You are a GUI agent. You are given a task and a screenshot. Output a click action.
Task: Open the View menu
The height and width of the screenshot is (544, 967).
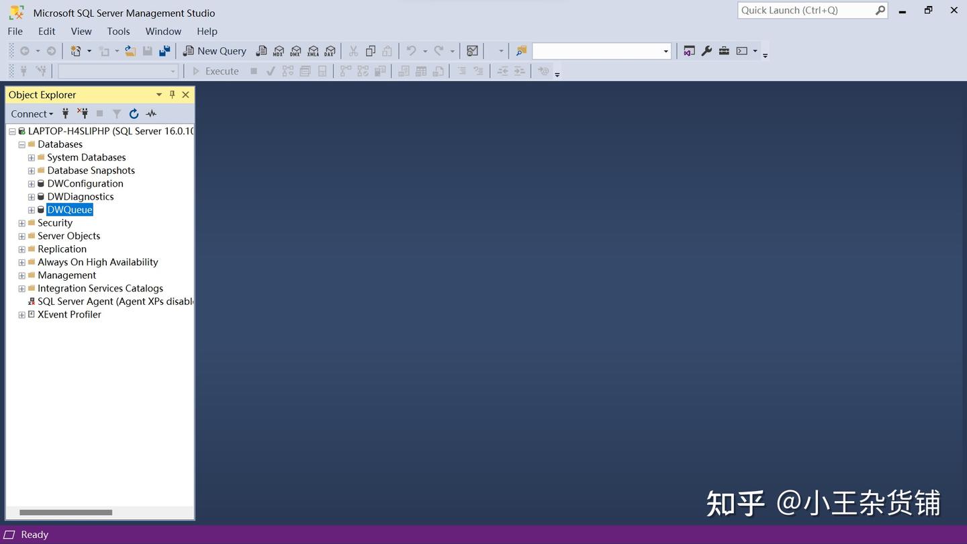(81, 31)
